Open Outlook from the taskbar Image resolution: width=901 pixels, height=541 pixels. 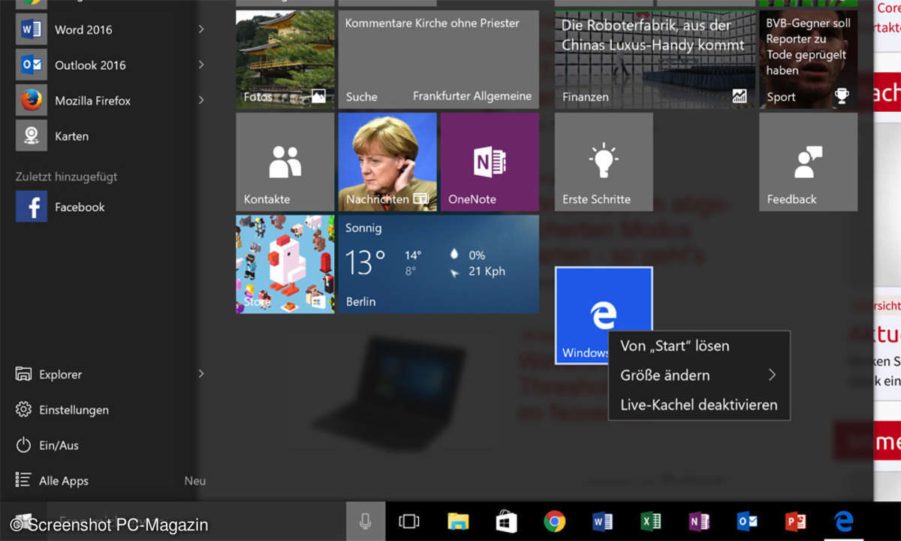tap(747, 521)
